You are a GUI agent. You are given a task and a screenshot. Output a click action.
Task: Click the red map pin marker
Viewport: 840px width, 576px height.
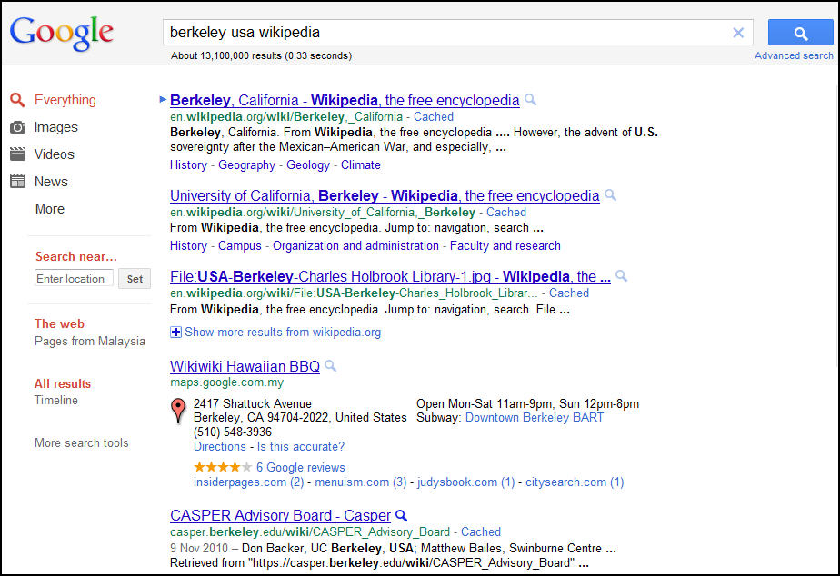[x=178, y=411]
